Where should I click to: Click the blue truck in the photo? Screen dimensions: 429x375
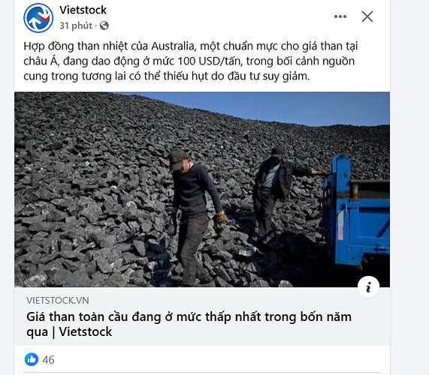[x=356, y=210]
